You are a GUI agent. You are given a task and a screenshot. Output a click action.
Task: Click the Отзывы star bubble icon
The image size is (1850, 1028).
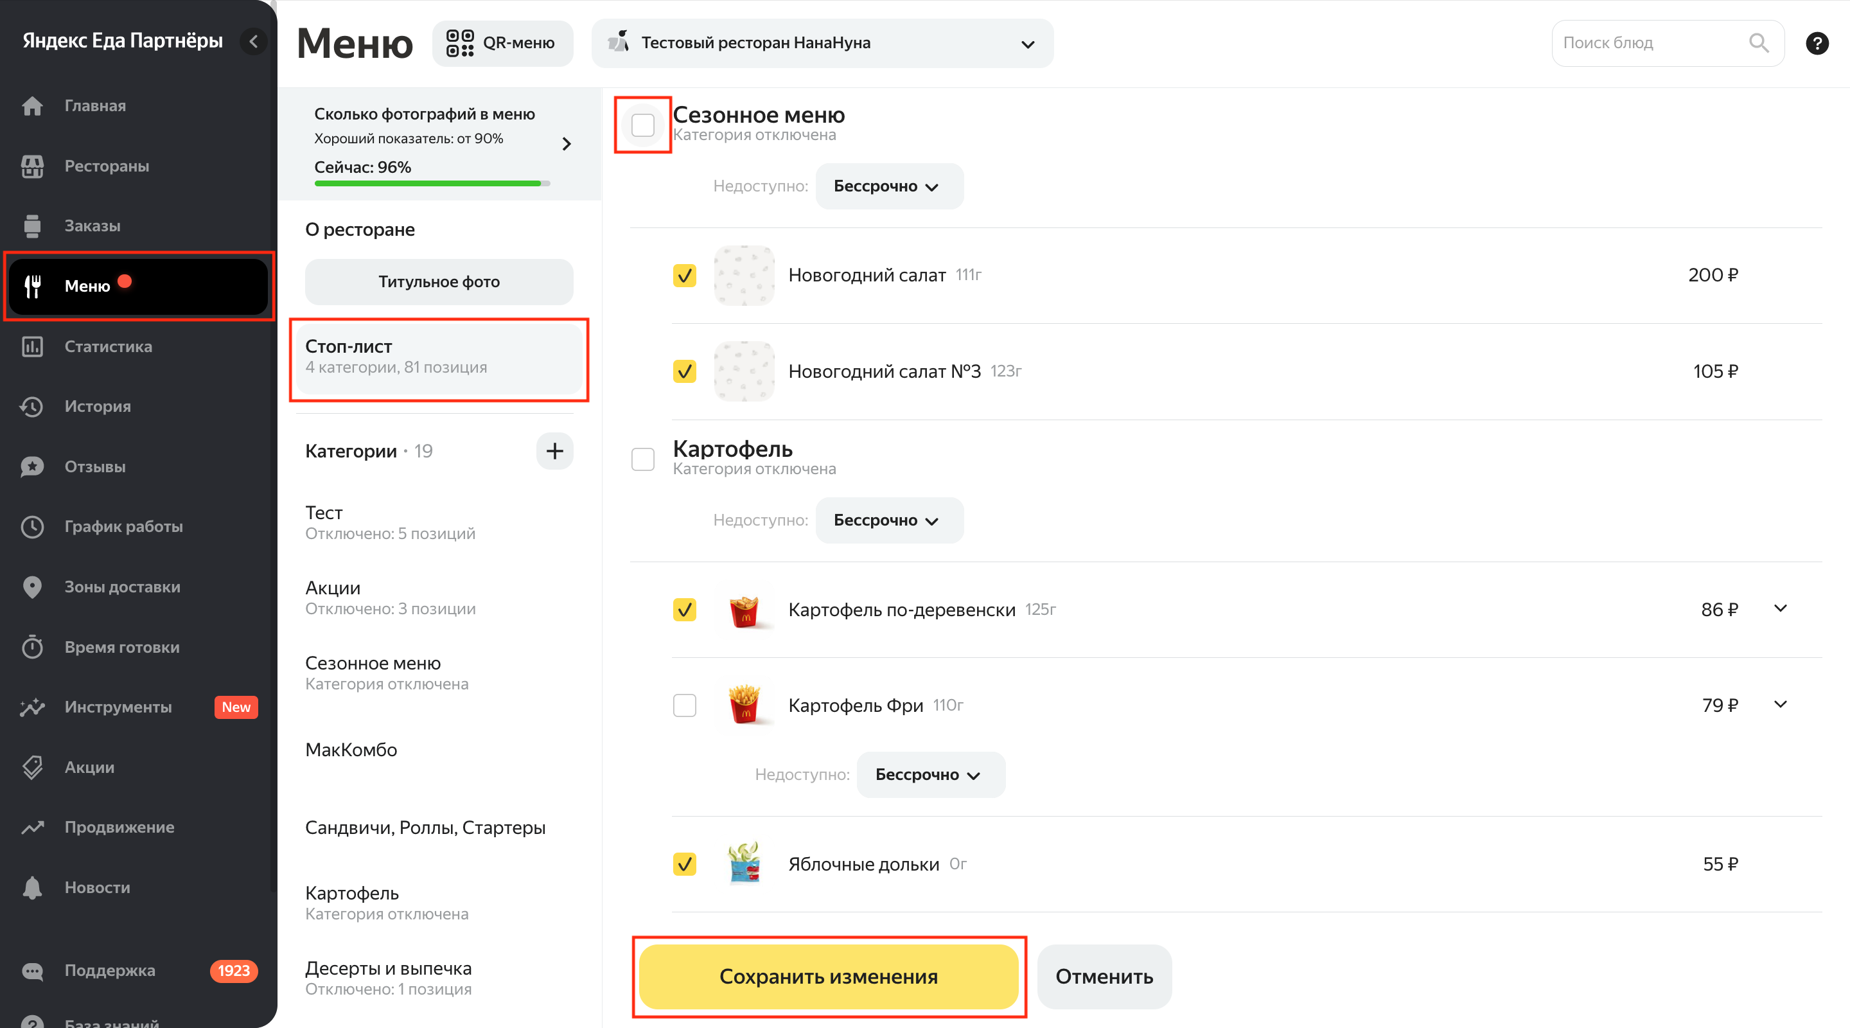32,466
